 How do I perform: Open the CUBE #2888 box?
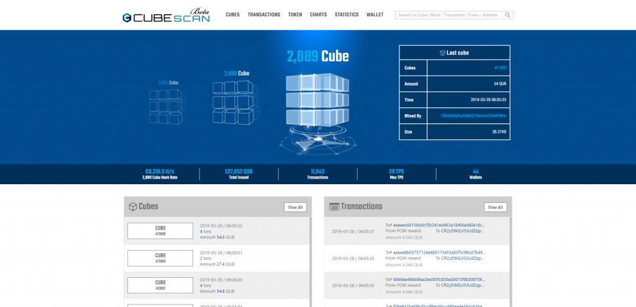point(160,258)
